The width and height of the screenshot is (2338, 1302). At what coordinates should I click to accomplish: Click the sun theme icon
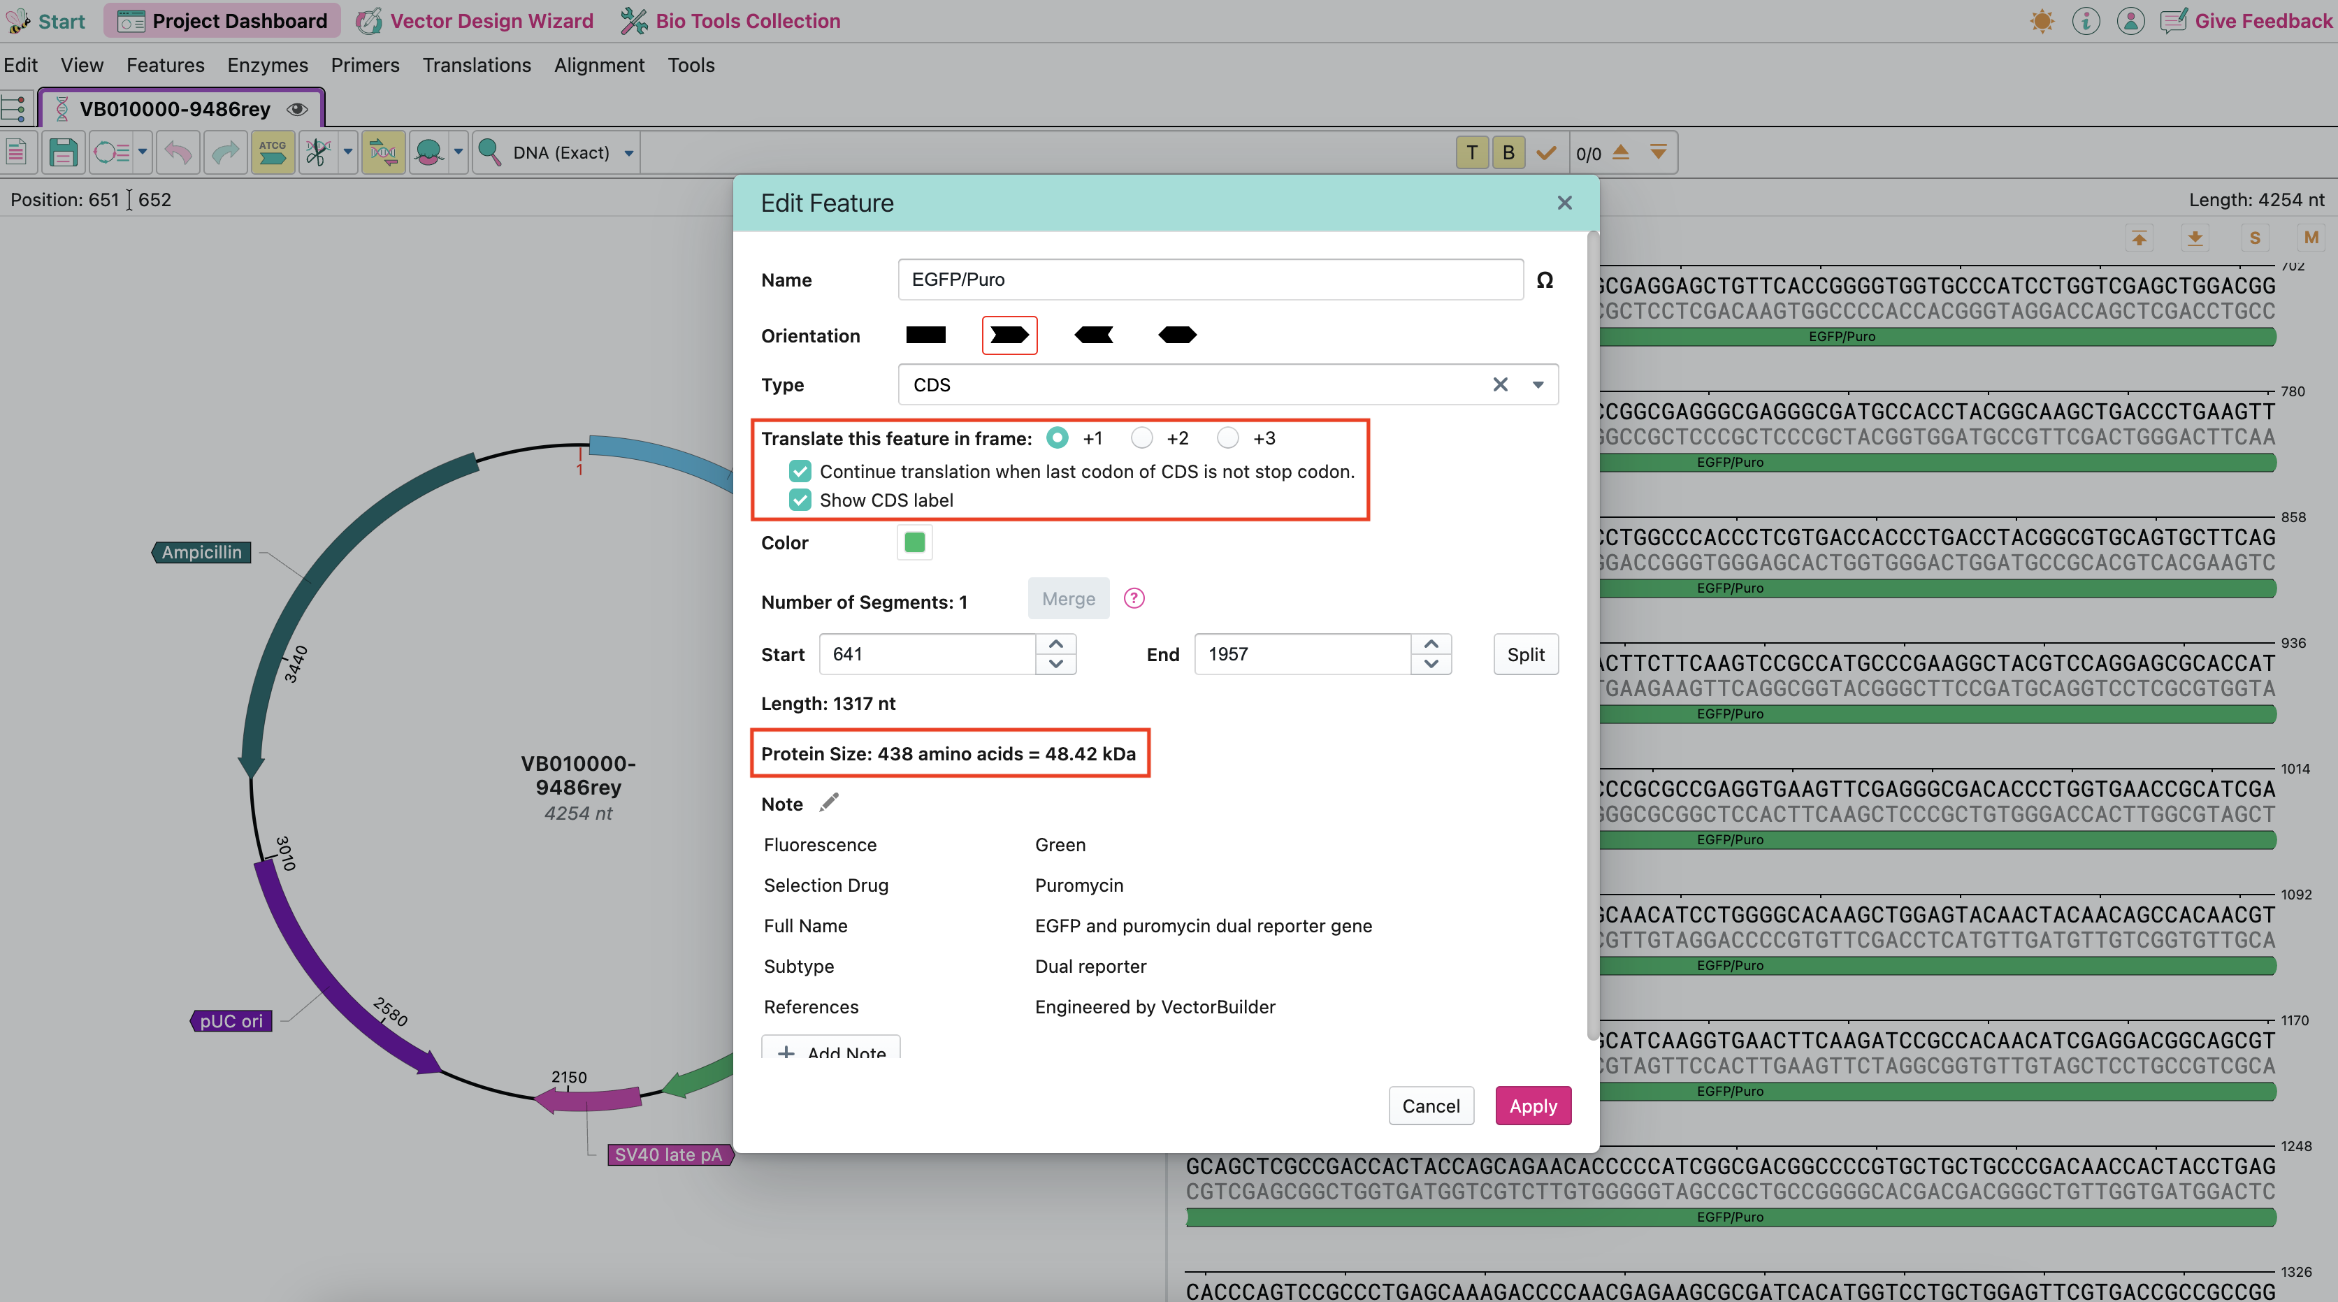[x=2042, y=21]
